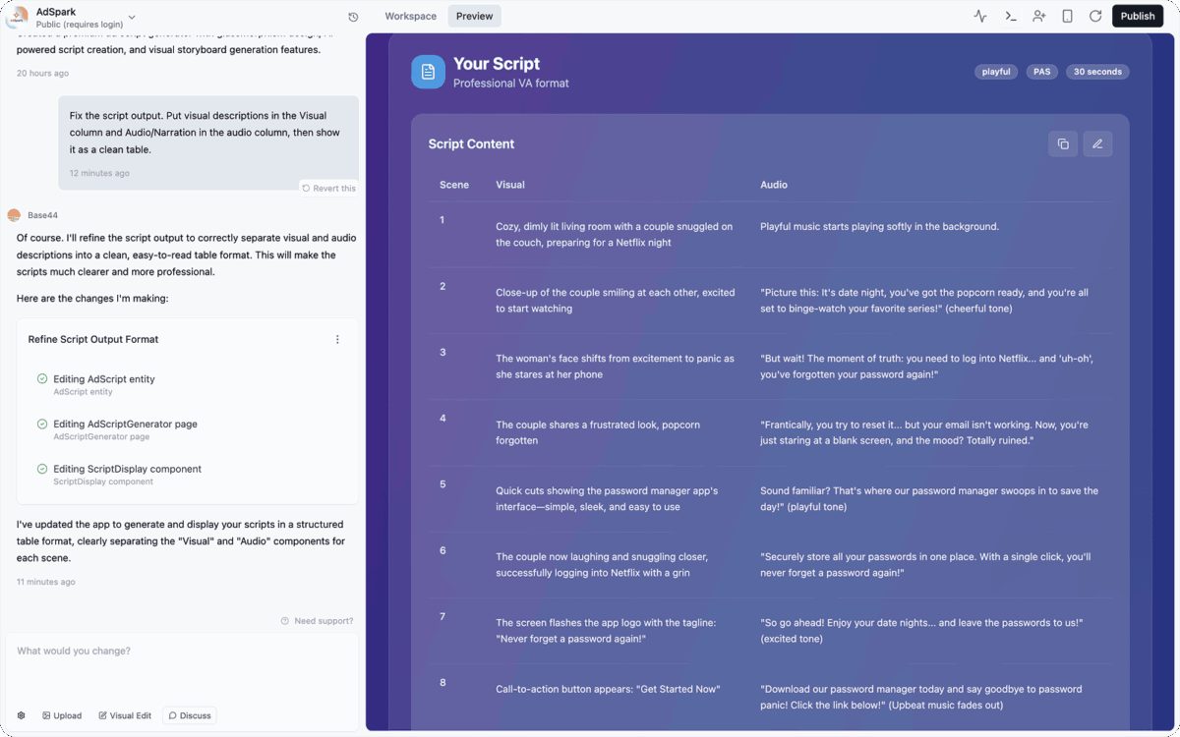
Task: Open the terminal console icon
Action: pyautogui.click(x=1010, y=16)
